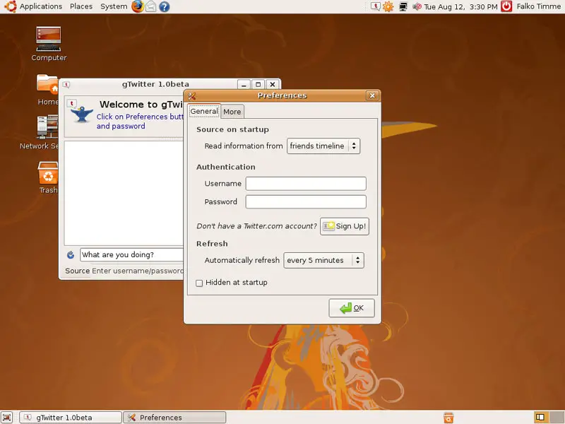Click the gTwitter 1.0beta taskbar button
Viewport: 565px width, 424px height.
click(x=70, y=418)
